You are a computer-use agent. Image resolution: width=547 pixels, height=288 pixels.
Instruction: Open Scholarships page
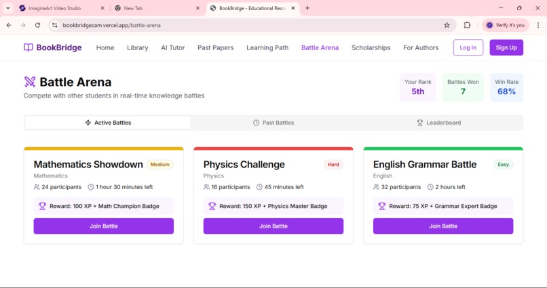click(x=371, y=47)
